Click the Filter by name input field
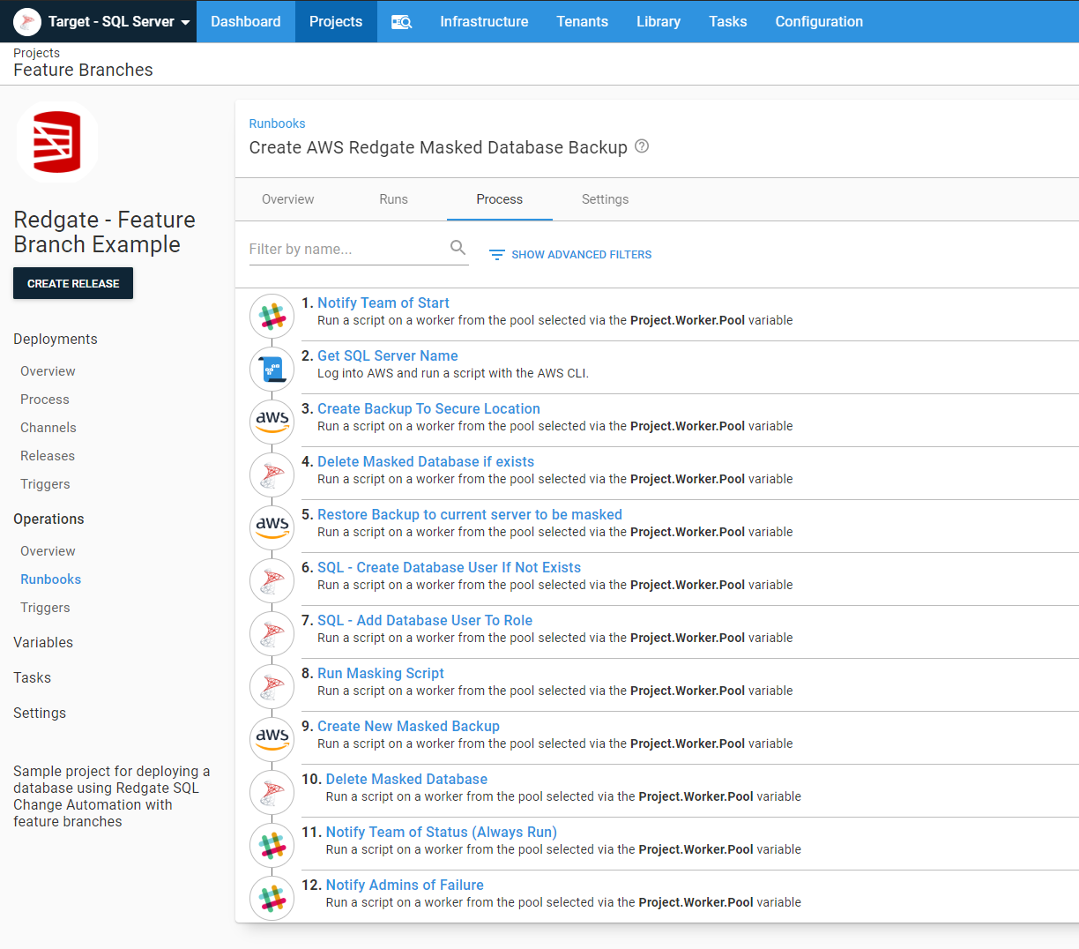Viewport: 1079px width, 949px height. click(x=346, y=250)
